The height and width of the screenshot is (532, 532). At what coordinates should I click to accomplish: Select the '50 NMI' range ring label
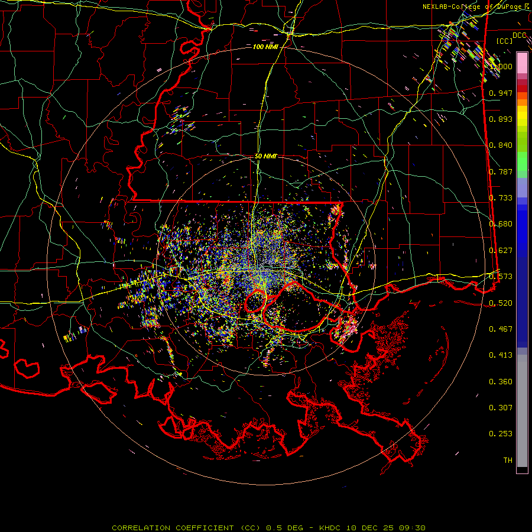265,156
